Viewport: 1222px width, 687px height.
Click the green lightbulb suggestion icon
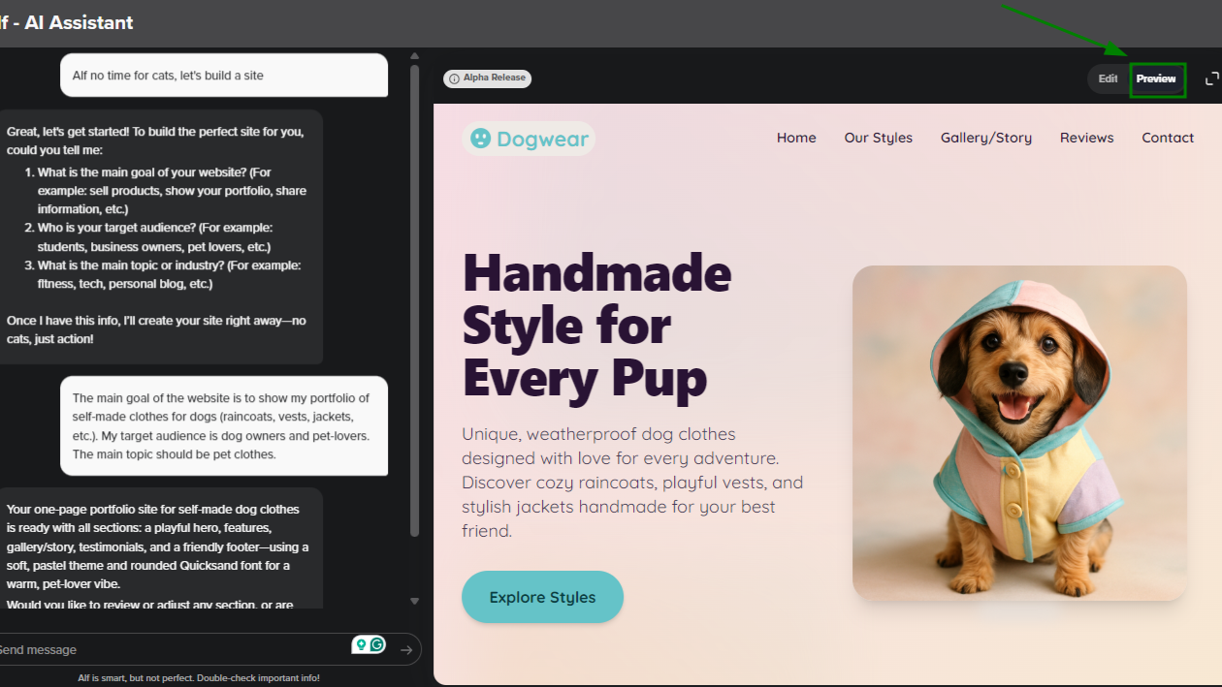pos(361,644)
